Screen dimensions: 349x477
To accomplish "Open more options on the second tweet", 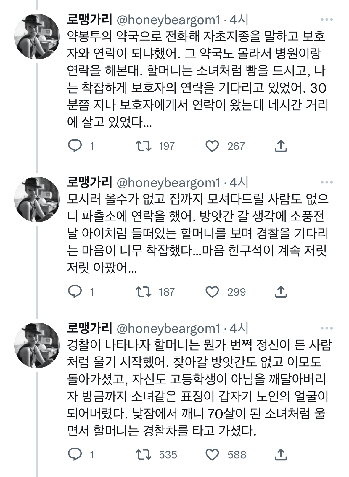I will (327, 183).
